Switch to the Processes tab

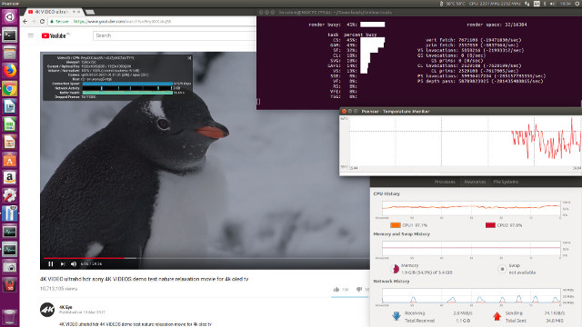pos(445,182)
